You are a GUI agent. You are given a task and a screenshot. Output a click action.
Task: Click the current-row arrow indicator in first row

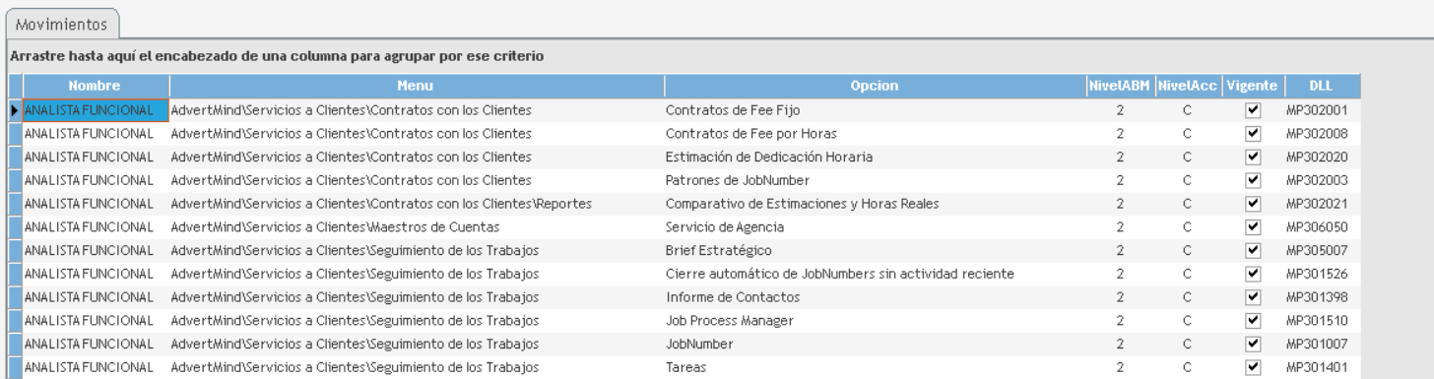click(15, 109)
